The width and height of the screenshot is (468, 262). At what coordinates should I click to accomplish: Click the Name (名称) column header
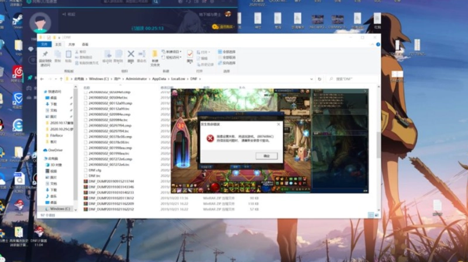point(87,88)
